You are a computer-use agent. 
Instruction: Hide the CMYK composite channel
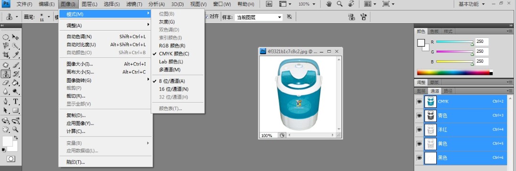[419, 102]
